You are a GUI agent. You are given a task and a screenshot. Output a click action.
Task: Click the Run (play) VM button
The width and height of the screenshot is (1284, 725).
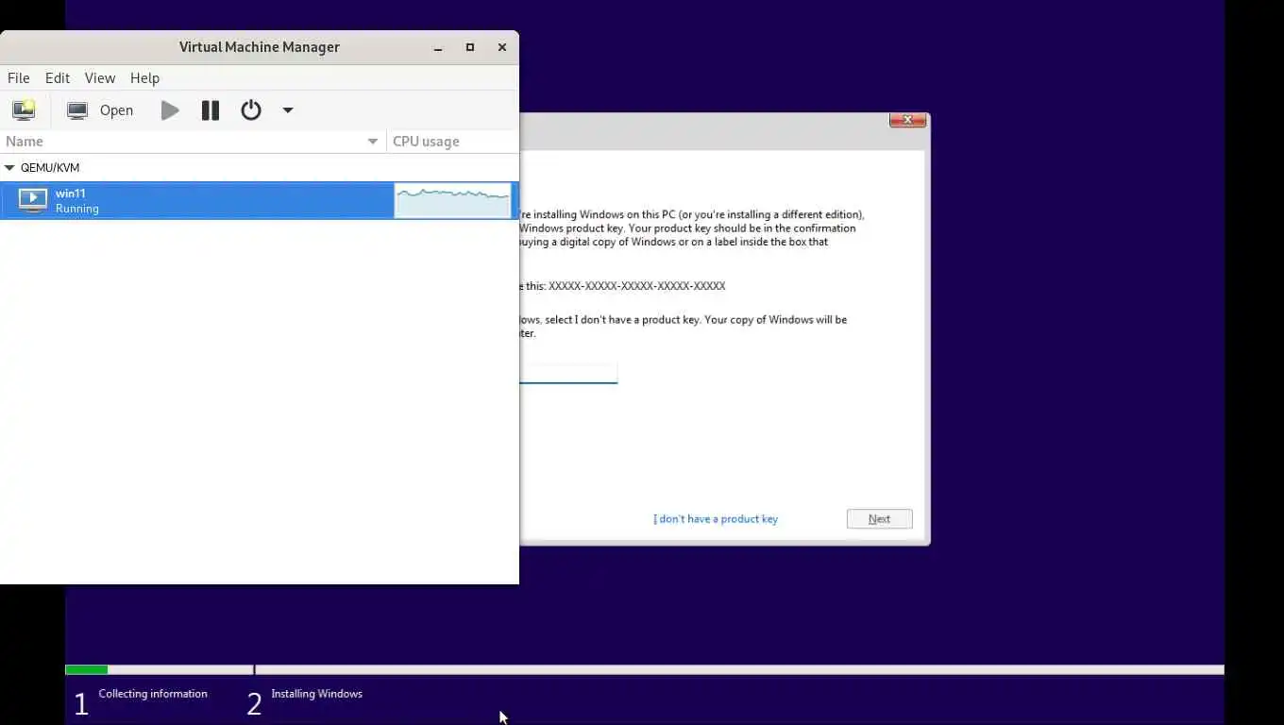tap(170, 110)
